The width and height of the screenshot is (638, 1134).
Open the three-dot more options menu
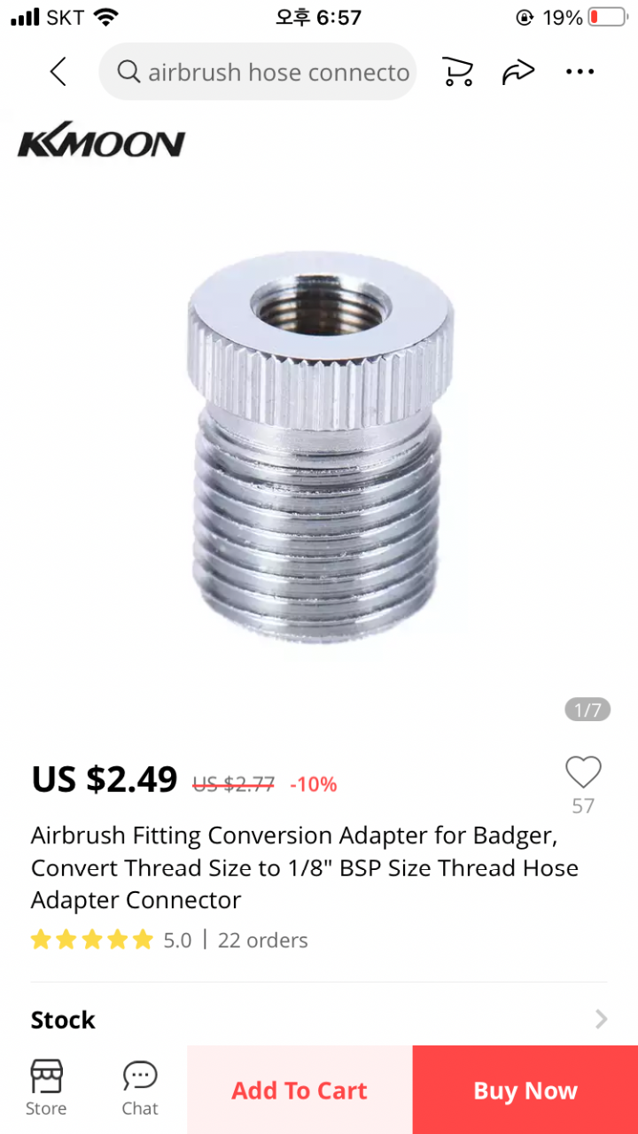580,72
